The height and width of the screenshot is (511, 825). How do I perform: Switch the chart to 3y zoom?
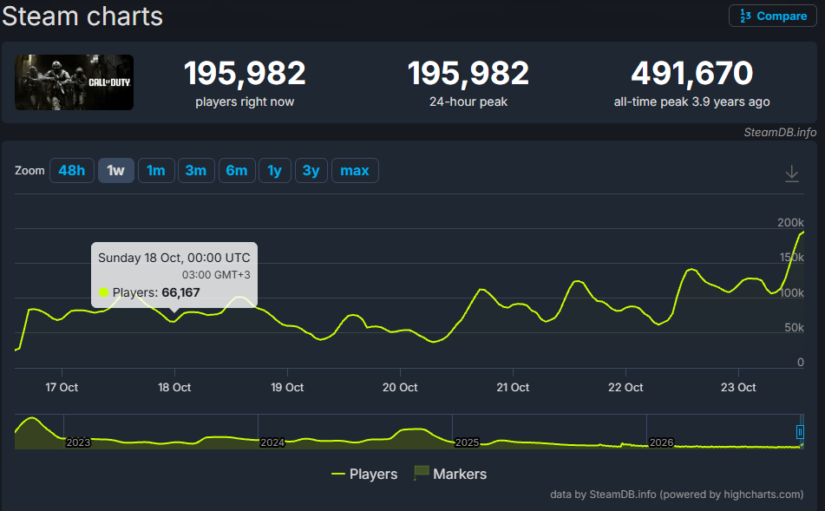(x=311, y=171)
